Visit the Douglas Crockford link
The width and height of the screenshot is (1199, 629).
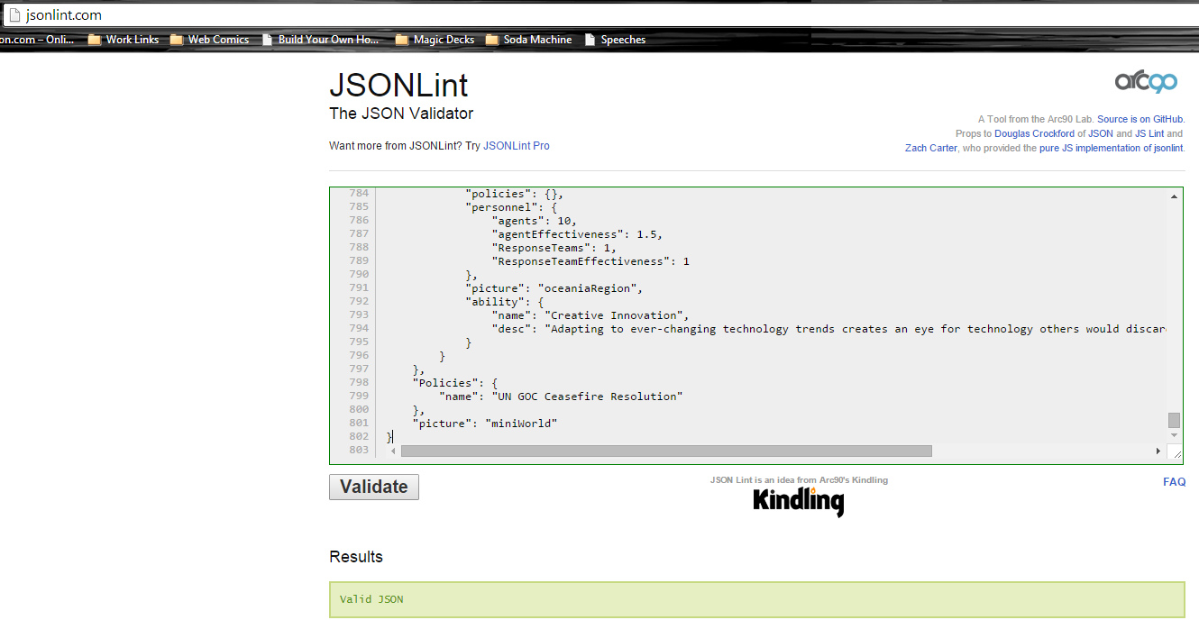coord(1035,133)
